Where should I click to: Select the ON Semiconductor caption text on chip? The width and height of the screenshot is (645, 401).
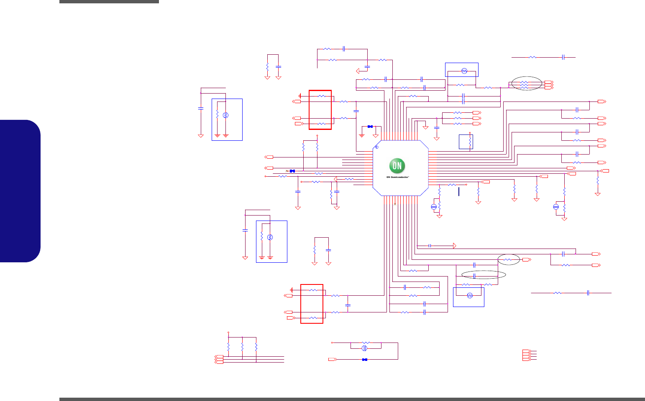point(398,177)
